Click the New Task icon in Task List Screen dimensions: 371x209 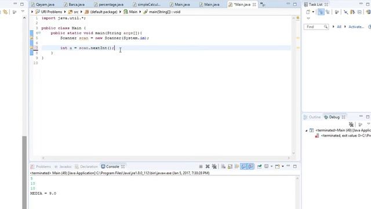[x=308, y=12]
